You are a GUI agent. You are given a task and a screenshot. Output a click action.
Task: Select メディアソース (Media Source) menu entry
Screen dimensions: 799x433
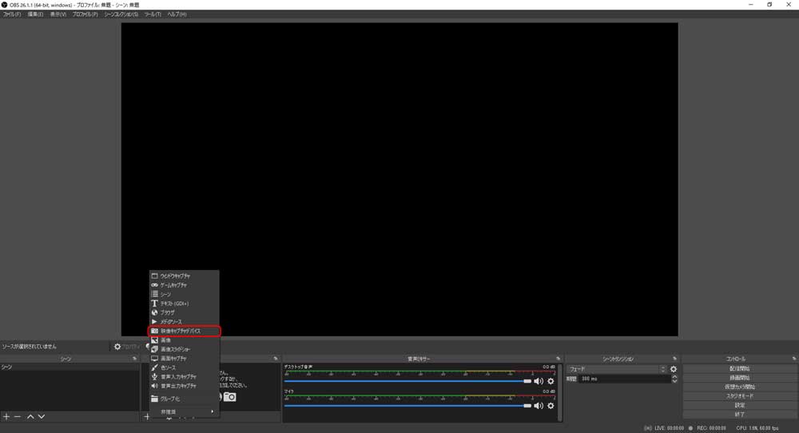(x=184, y=321)
